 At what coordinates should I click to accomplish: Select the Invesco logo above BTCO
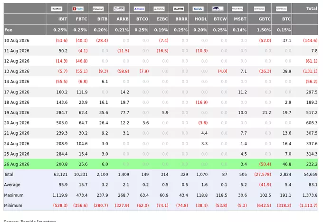pos(139,9)
